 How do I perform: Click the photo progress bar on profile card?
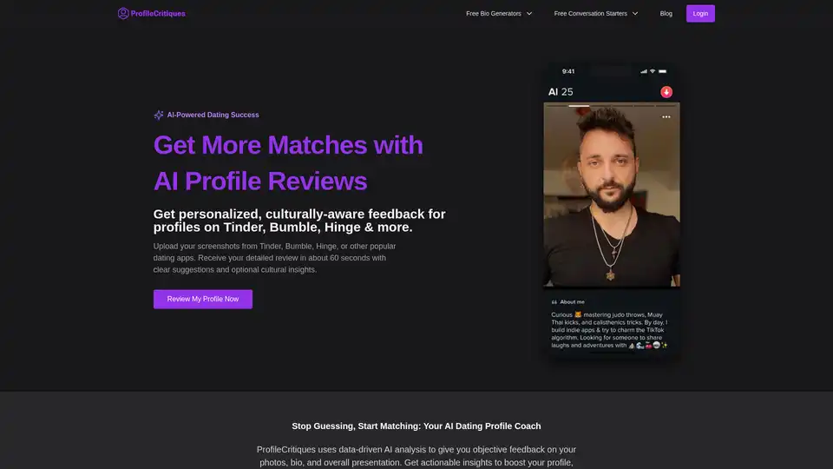[612, 106]
